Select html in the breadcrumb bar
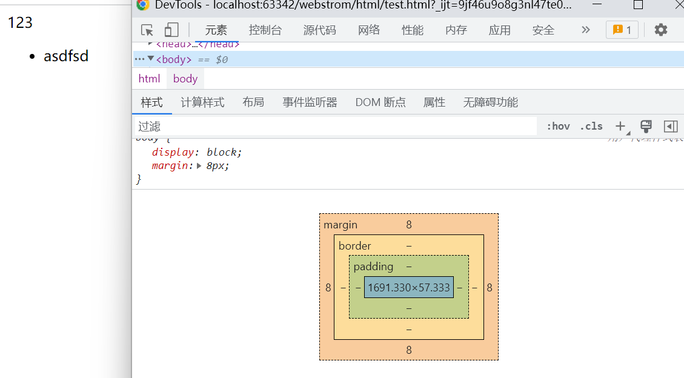The image size is (684, 378). point(149,79)
